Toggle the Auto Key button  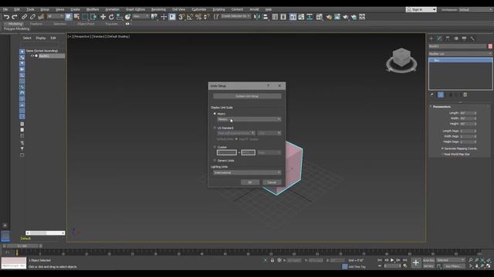428,260
